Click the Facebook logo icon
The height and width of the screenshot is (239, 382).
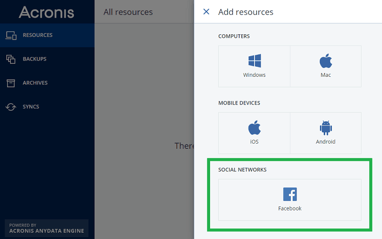coord(290,194)
